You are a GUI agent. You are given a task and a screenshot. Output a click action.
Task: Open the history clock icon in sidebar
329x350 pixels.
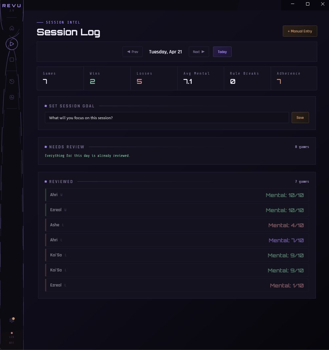click(11, 81)
